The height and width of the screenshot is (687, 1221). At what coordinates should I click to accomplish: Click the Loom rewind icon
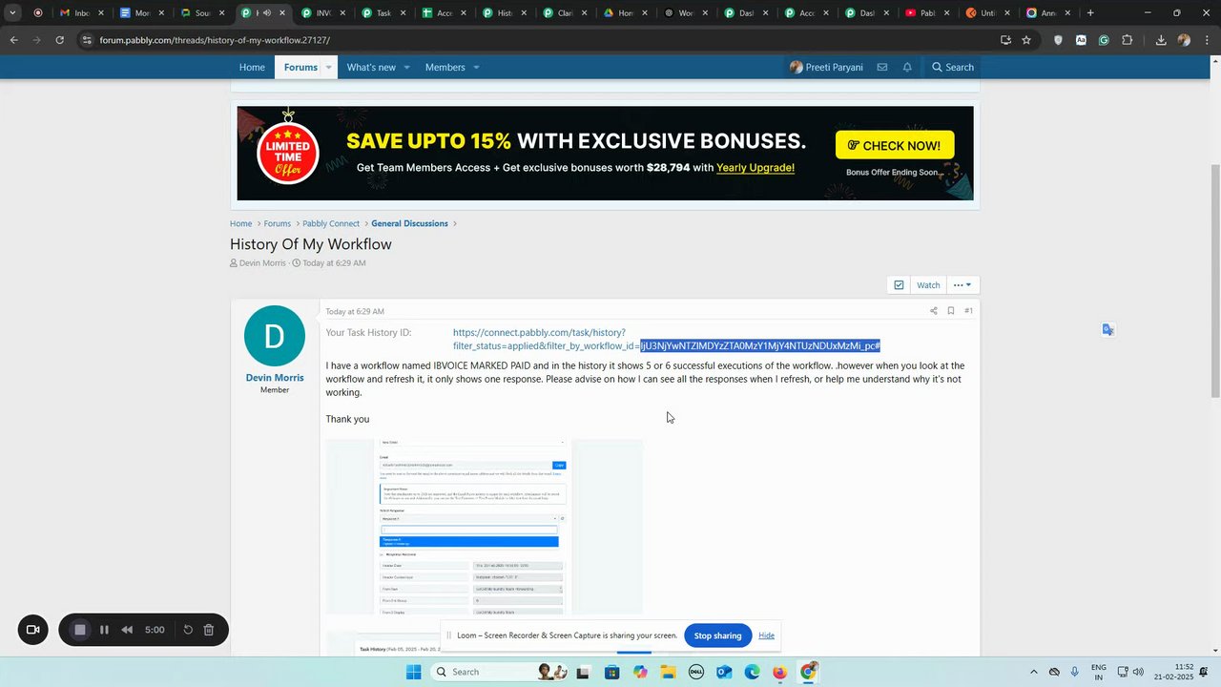click(127, 630)
